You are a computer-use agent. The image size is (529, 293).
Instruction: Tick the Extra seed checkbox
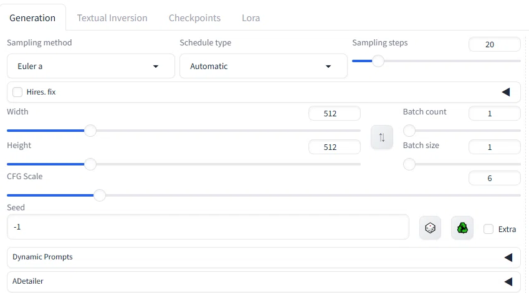[488, 229]
